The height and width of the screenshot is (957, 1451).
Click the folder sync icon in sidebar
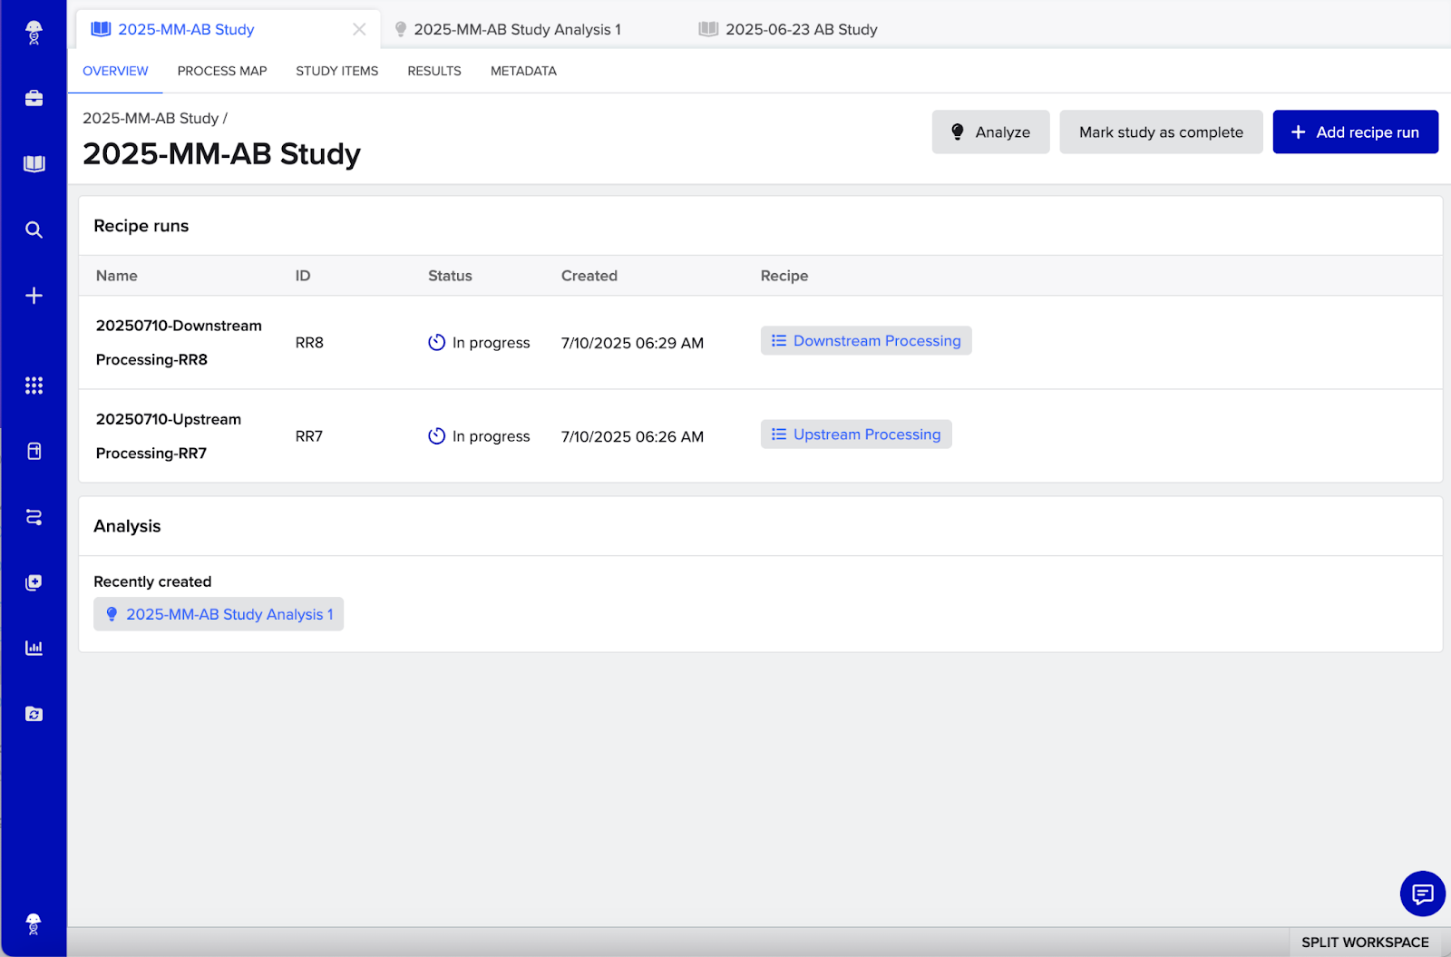pyautogui.click(x=34, y=714)
